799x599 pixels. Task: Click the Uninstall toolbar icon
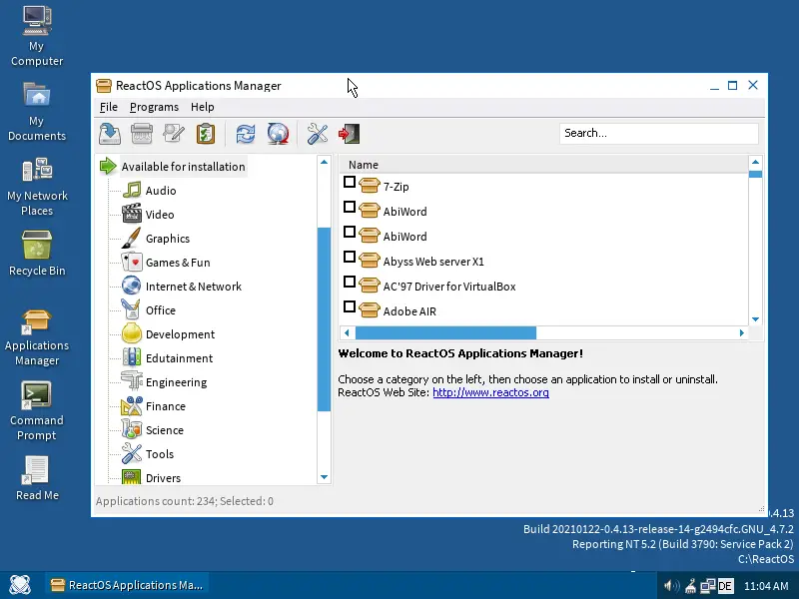pyautogui.click(x=142, y=134)
